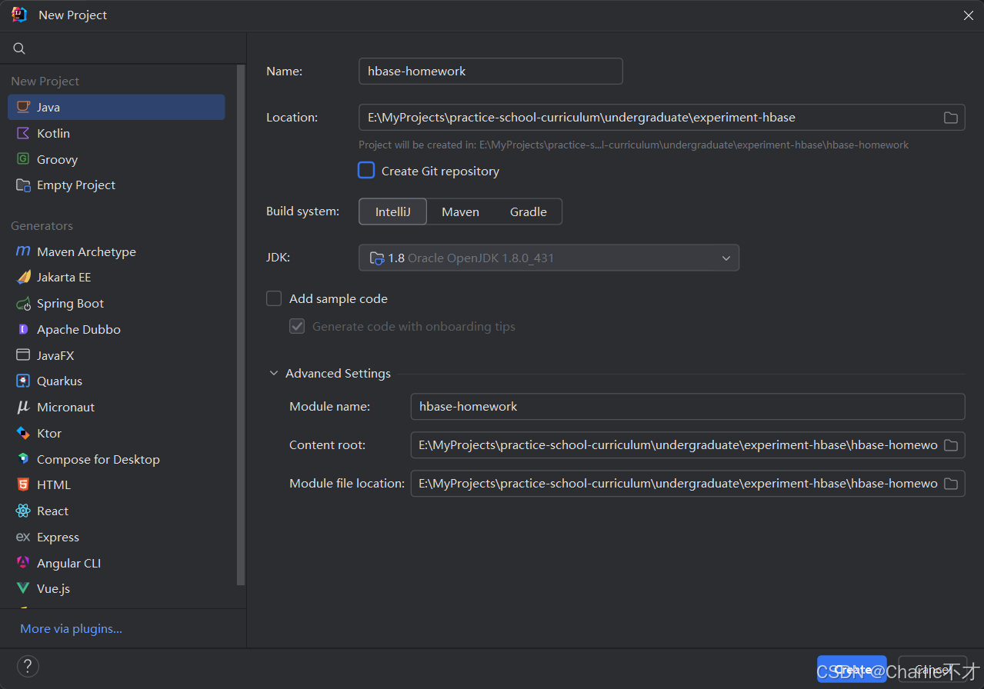The height and width of the screenshot is (689, 984).
Task: Collapse the Advanced Settings section
Action: coord(274,374)
